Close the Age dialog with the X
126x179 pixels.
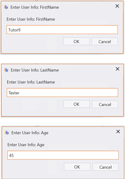(118, 132)
